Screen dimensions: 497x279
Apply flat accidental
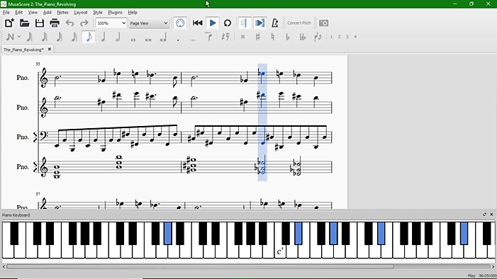(287, 37)
